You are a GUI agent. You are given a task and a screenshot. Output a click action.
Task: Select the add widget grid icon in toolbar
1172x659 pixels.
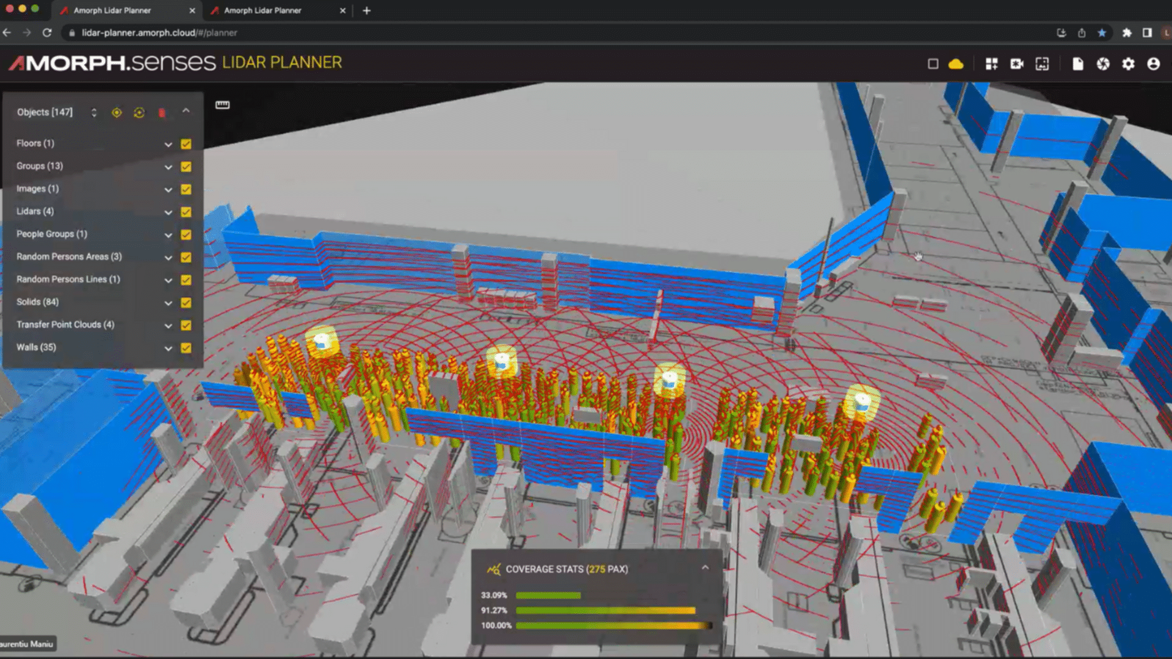(991, 63)
